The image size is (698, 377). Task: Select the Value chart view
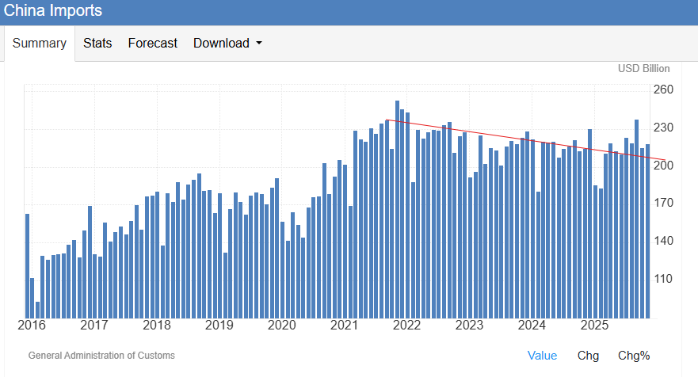coord(542,356)
